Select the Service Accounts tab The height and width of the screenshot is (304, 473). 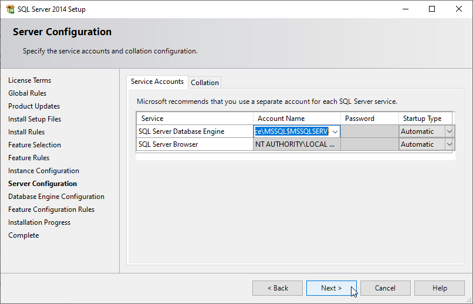(157, 82)
